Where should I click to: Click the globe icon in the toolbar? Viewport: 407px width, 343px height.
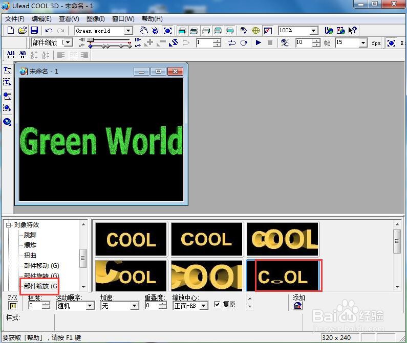pyautogui.click(x=255, y=31)
